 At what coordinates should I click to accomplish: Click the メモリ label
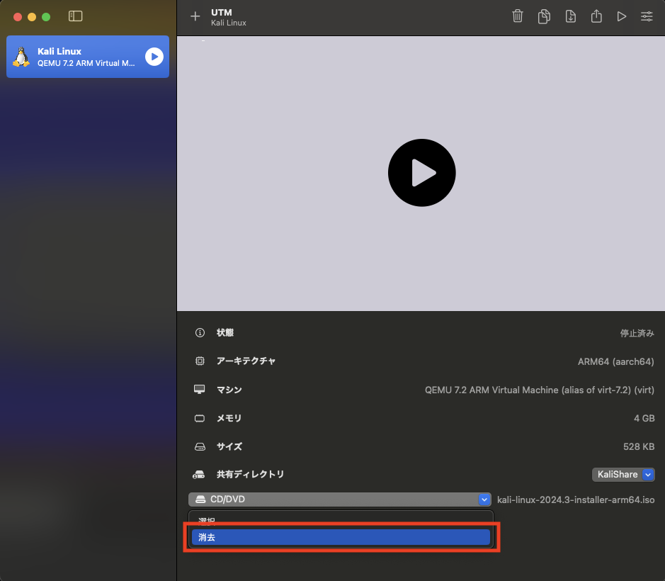[229, 419]
